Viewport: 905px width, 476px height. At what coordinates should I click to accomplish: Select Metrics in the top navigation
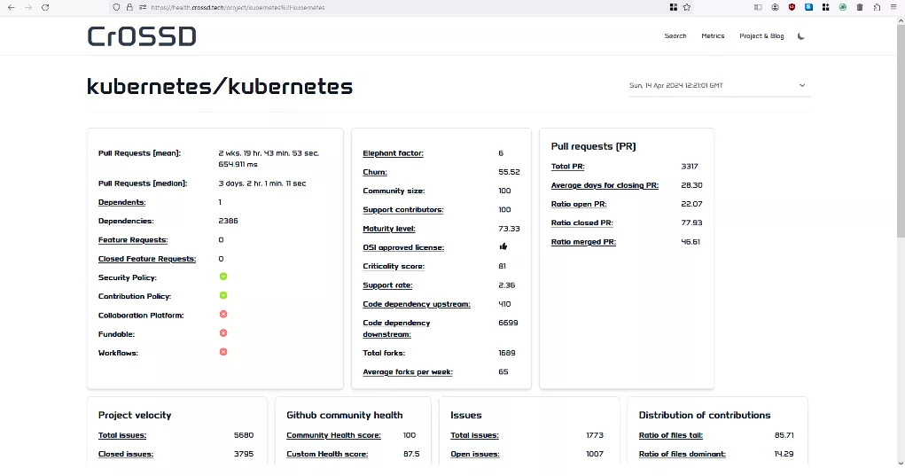coord(713,36)
